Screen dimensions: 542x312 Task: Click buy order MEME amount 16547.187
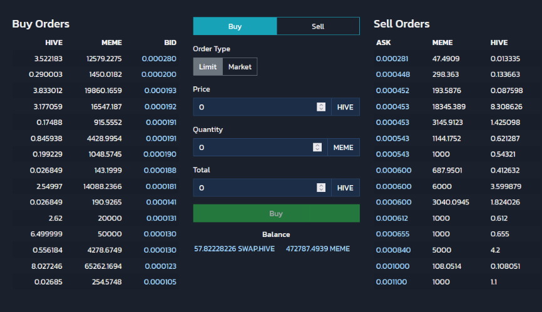pyautogui.click(x=106, y=107)
